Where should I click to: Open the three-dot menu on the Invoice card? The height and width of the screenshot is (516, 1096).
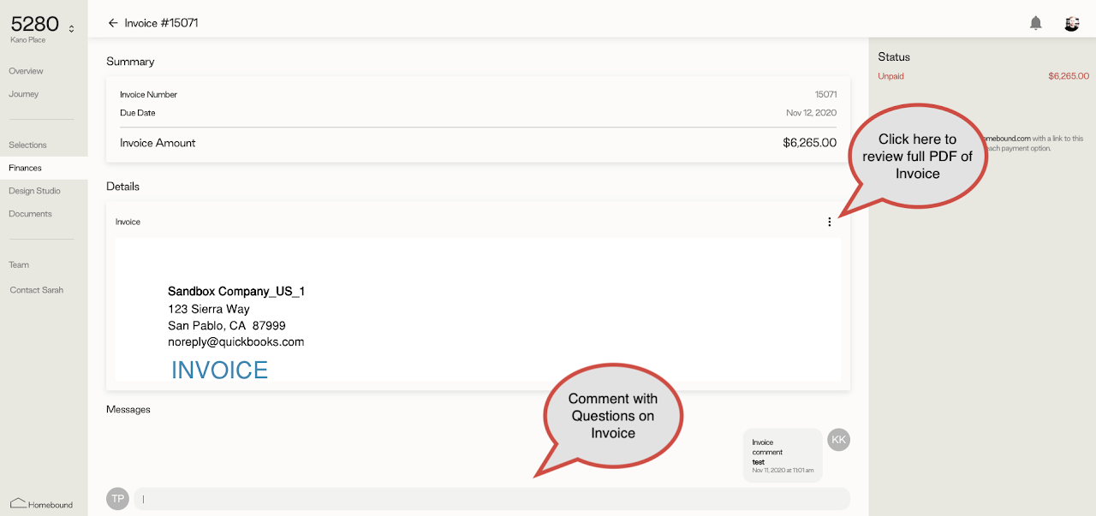tap(829, 222)
